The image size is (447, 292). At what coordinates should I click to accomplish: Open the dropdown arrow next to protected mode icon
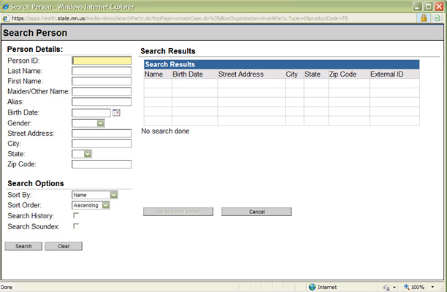coord(394,287)
